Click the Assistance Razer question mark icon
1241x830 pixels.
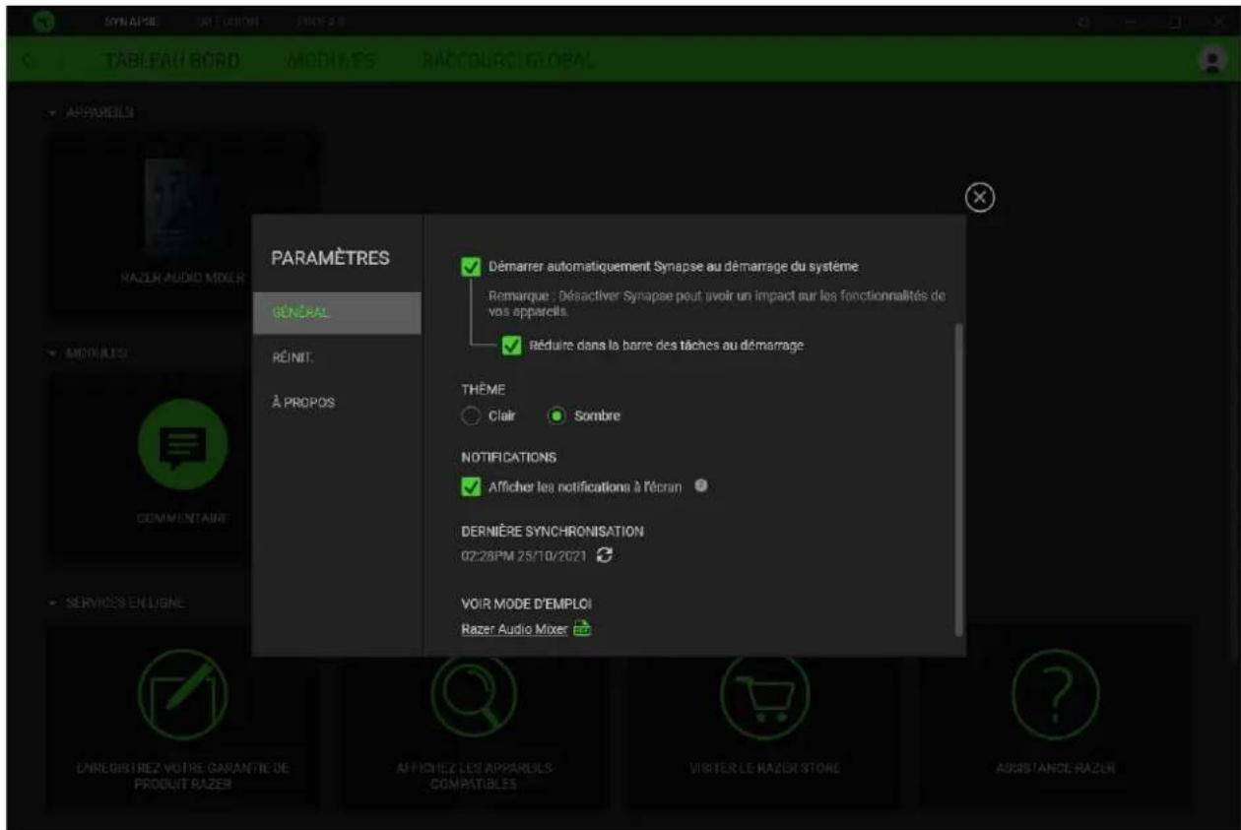click(1057, 693)
